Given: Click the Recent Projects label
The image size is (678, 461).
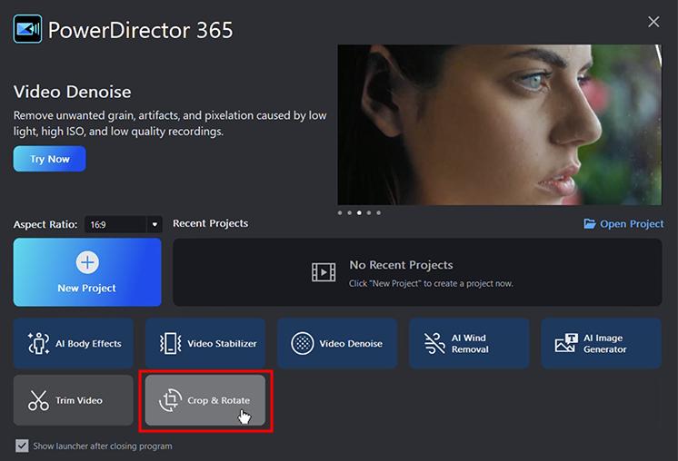Looking at the screenshot, I should point(211,223).
